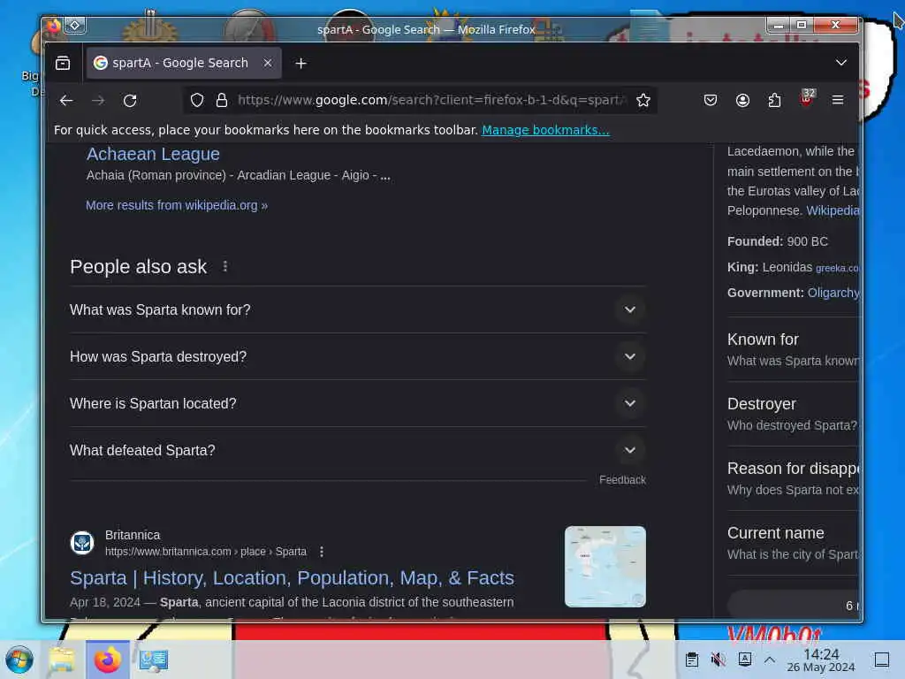Viewport: 905px width, 679px height.
Task: Open the tracking protection shield panel
Action: 197,101
